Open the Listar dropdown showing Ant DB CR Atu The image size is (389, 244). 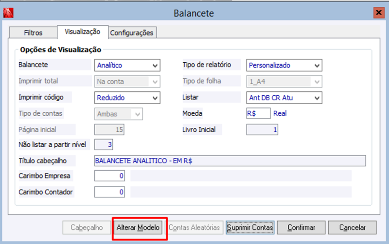pyautogui.click(x=284, y=98)
